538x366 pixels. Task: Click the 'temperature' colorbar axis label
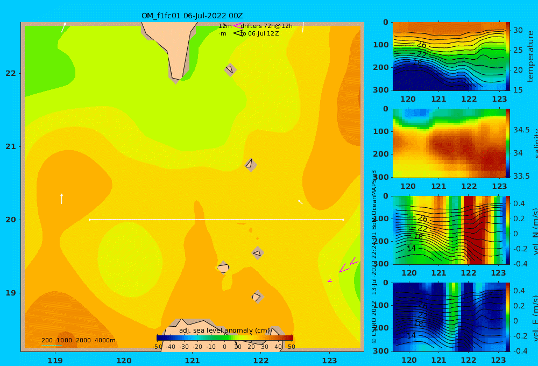point(531,57)
